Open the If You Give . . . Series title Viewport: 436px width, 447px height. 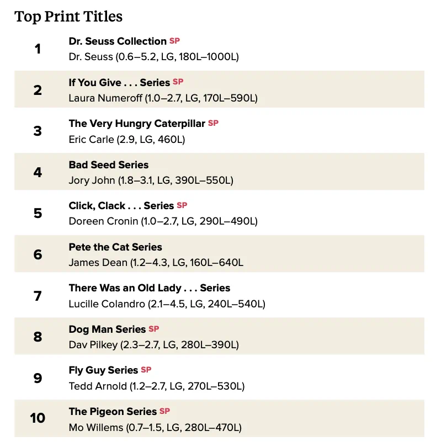point(119,83)
